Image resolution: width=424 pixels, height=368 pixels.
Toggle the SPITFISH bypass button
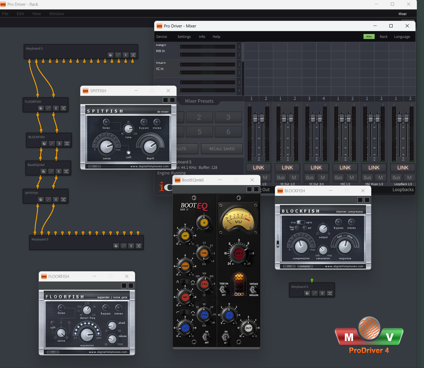point(144,122)
